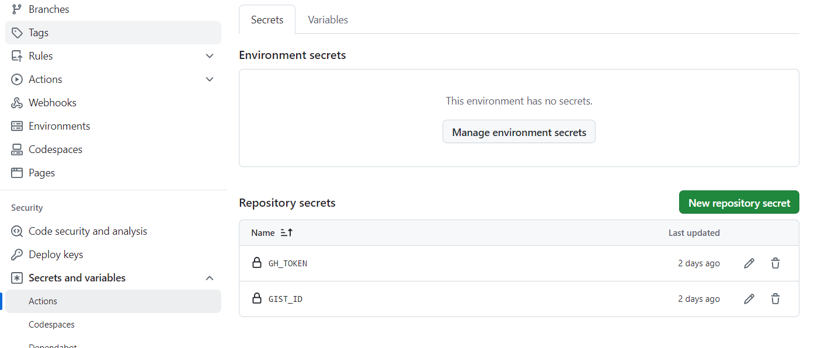Expand the Actions settings chevron
The width and height of the screenshot is (821, 348).
pos(210,79)
